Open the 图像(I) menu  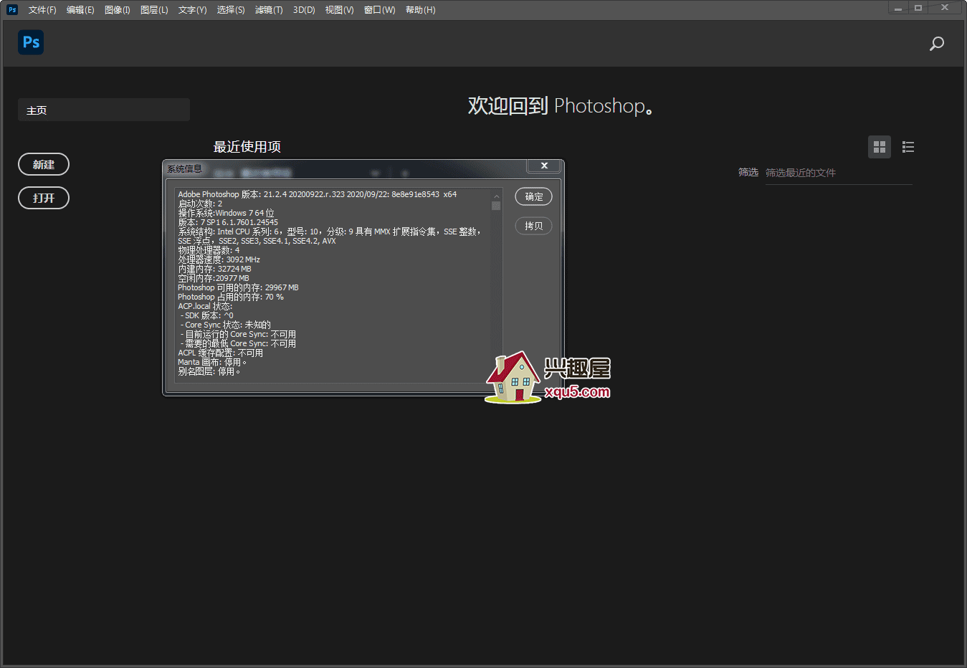point(118,10)
